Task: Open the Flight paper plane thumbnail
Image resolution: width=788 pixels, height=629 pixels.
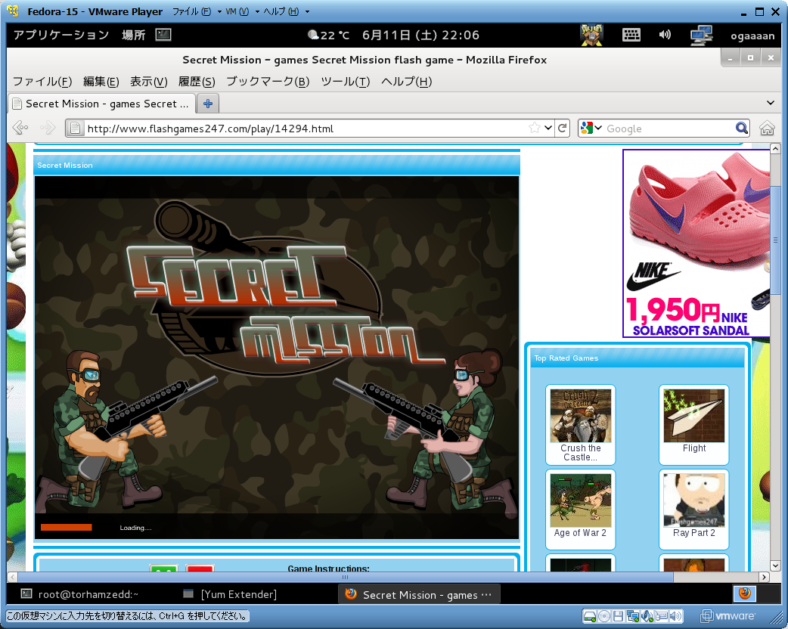Action: click(694, 416)
